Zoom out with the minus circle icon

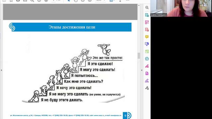[x=83, y=1]
